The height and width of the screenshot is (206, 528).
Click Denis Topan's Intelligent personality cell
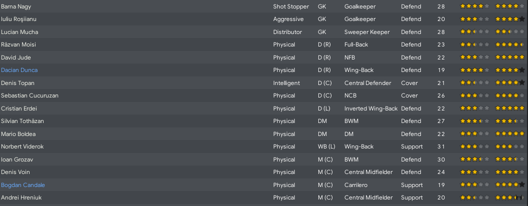point(286,83)
